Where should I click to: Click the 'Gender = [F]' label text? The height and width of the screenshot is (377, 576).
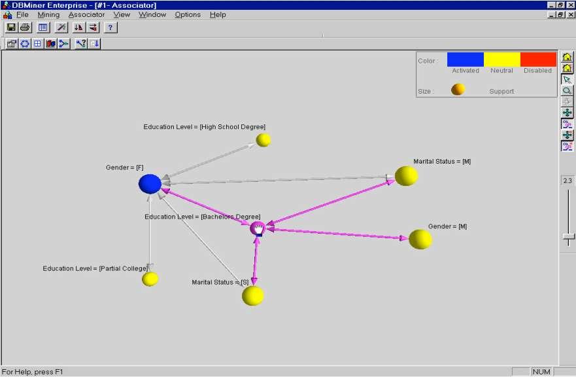coord(124,168)
